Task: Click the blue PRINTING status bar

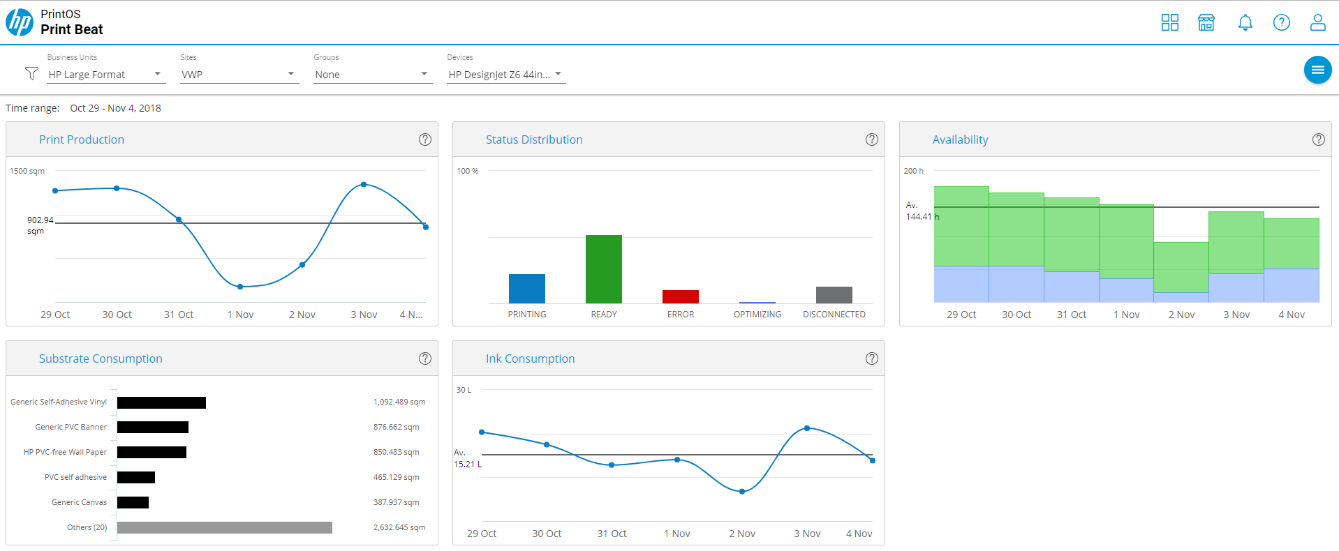Action: pyautogui.click(x=527, y=289)
